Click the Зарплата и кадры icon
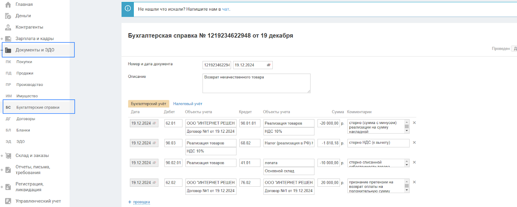 [8, 38]
